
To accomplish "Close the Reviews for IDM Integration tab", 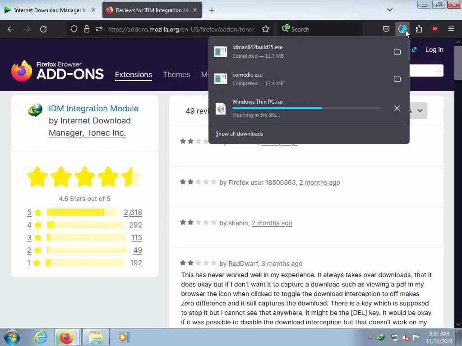I will pos(195,10).
